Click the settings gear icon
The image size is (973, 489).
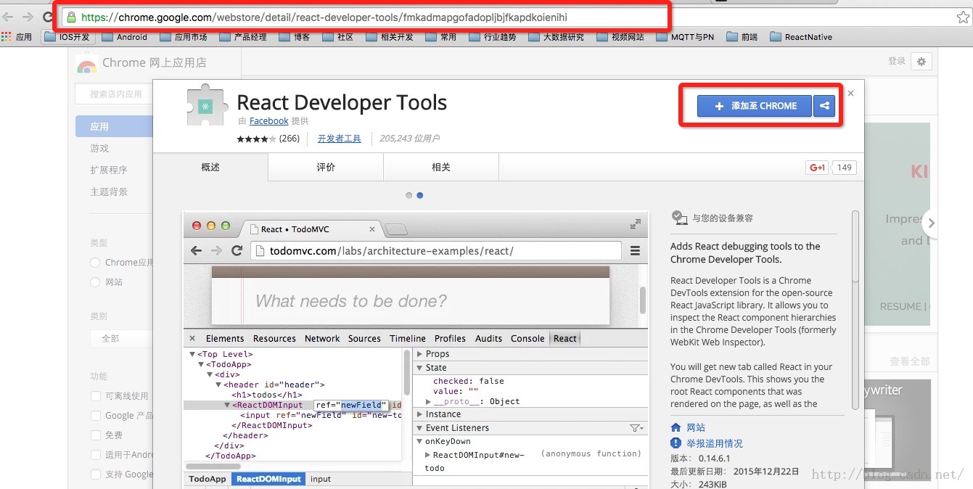point(921,62)
